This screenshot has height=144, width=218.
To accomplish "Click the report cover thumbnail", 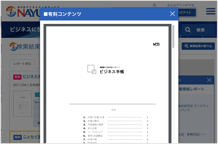I will click(22, 104).
